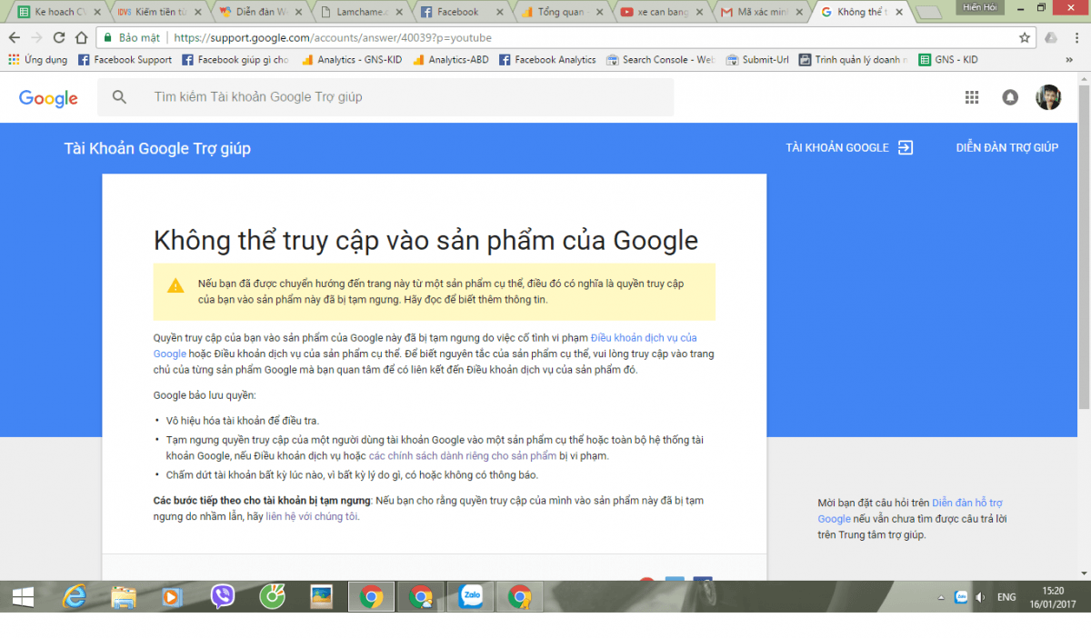
Task: Click the Zalo icon in system tray
Action: point(961,597)
